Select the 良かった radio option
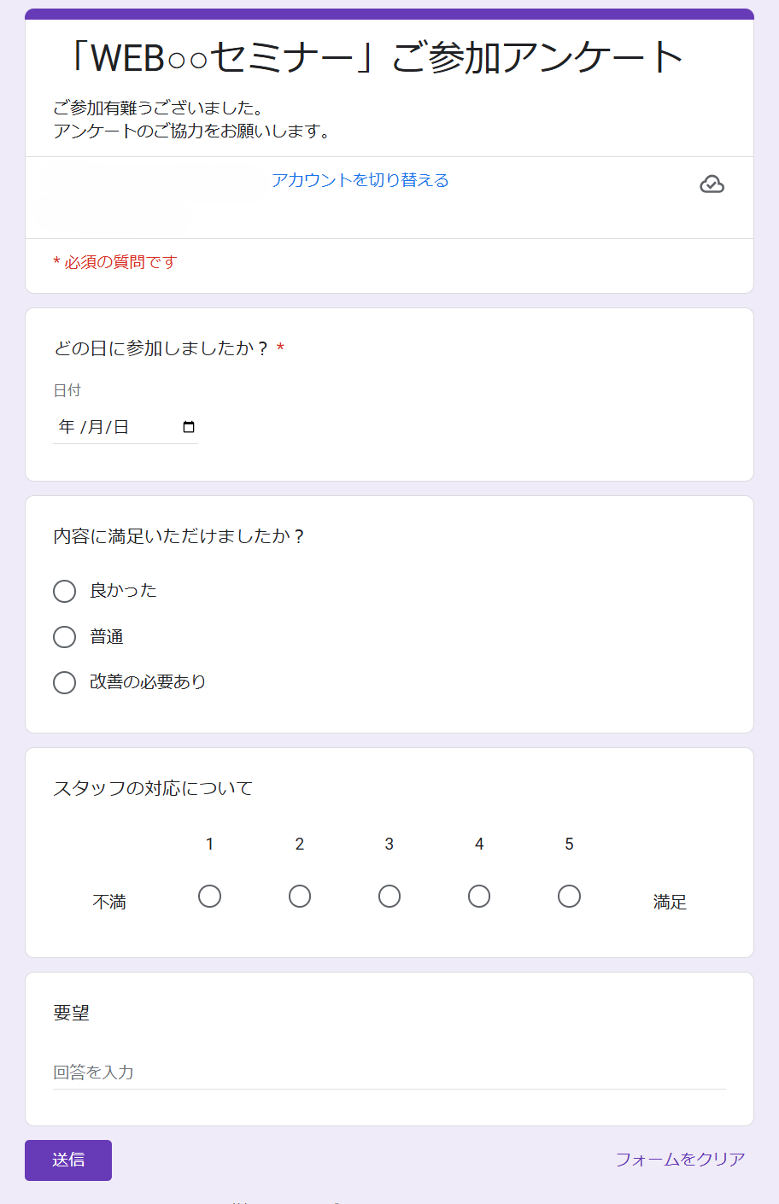The height and width of the screenshot is (1204, 779). pyautogui.click(x=65, y=591)
